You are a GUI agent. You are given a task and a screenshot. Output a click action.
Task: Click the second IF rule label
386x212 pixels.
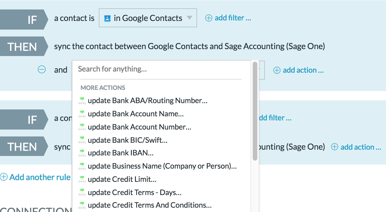24,120
